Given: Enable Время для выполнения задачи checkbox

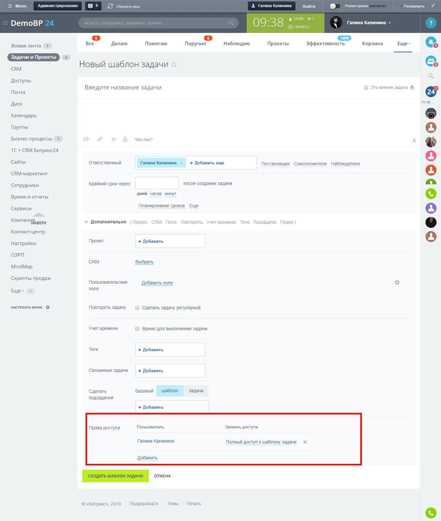Looking at the screenshot, I should (137, 329).
